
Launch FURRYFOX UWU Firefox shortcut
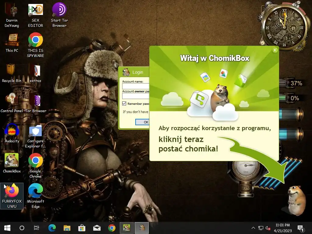(x=12, y=196)
